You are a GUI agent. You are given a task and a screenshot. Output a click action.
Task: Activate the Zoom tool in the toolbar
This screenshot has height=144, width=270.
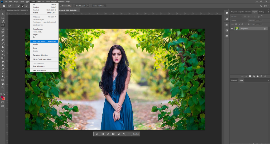tap(3, 87)
